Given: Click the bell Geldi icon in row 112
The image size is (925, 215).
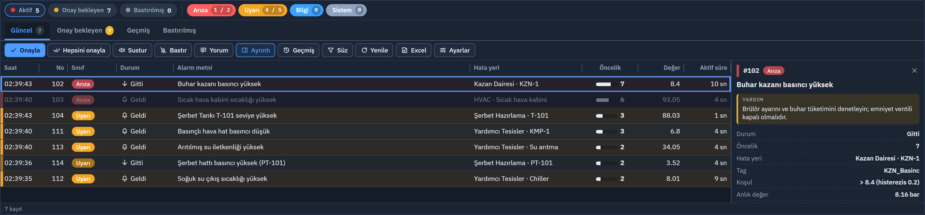Looking at the screenshot, I should click(125, 179).
